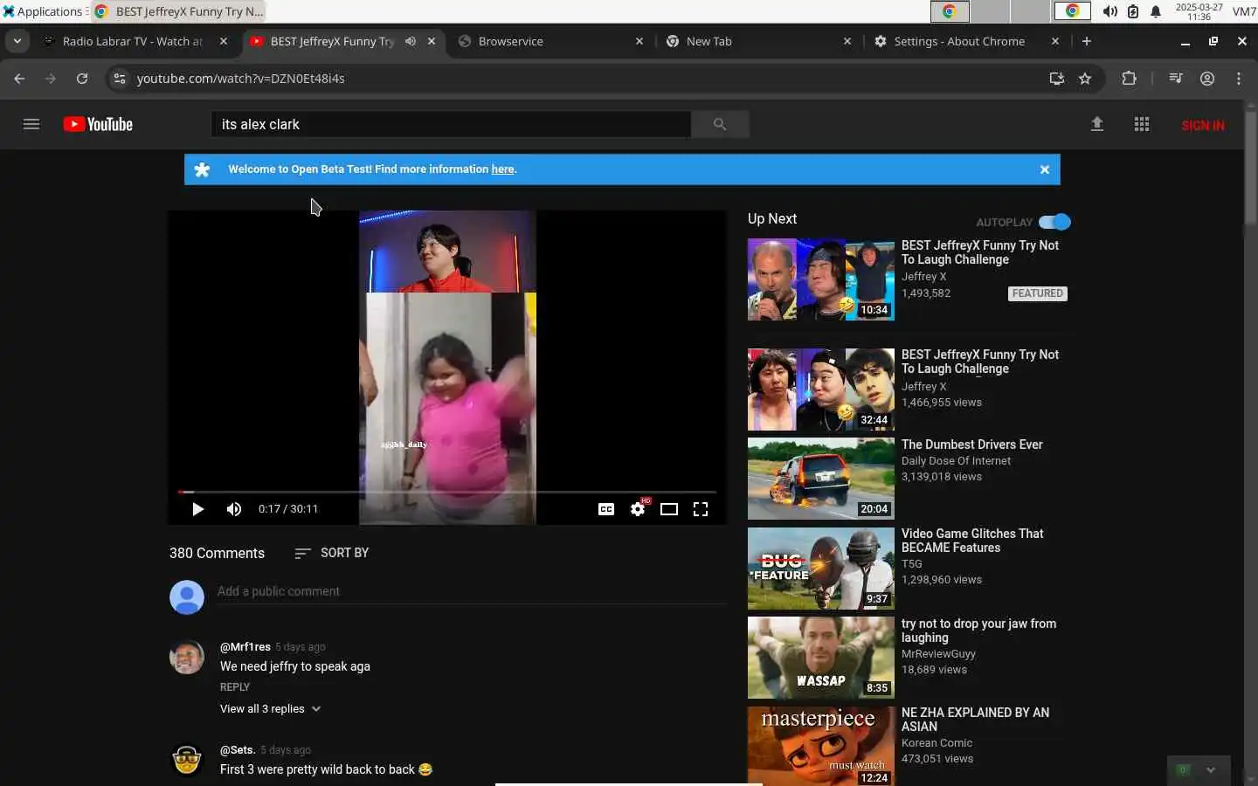Screen dimensions: 1258x786
Task: Open the Chrome three-dot menu
Action: 1239,79
